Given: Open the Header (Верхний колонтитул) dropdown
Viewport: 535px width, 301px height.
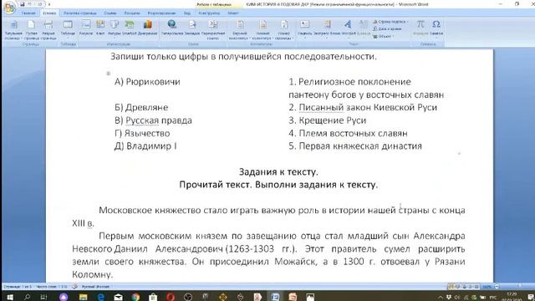Looking at the screenshot, I should click(x=240, y=30).
